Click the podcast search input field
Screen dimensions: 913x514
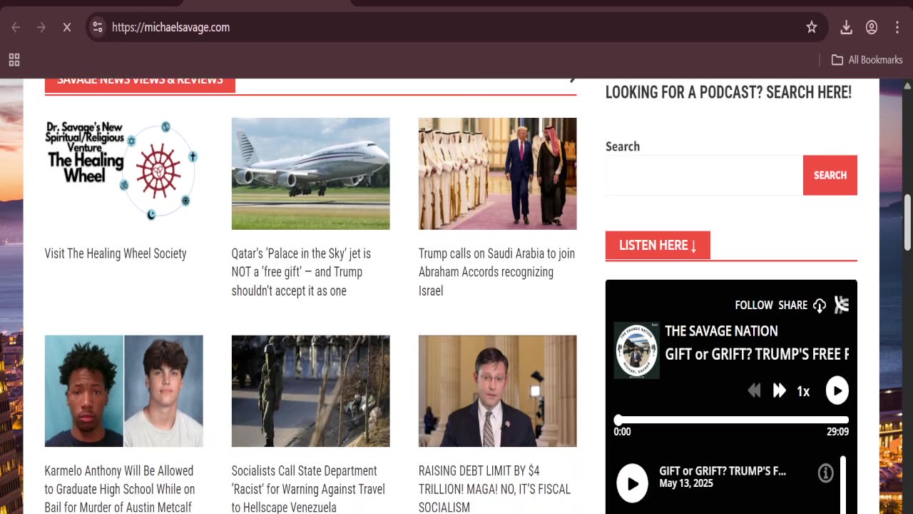coord(704,175)
